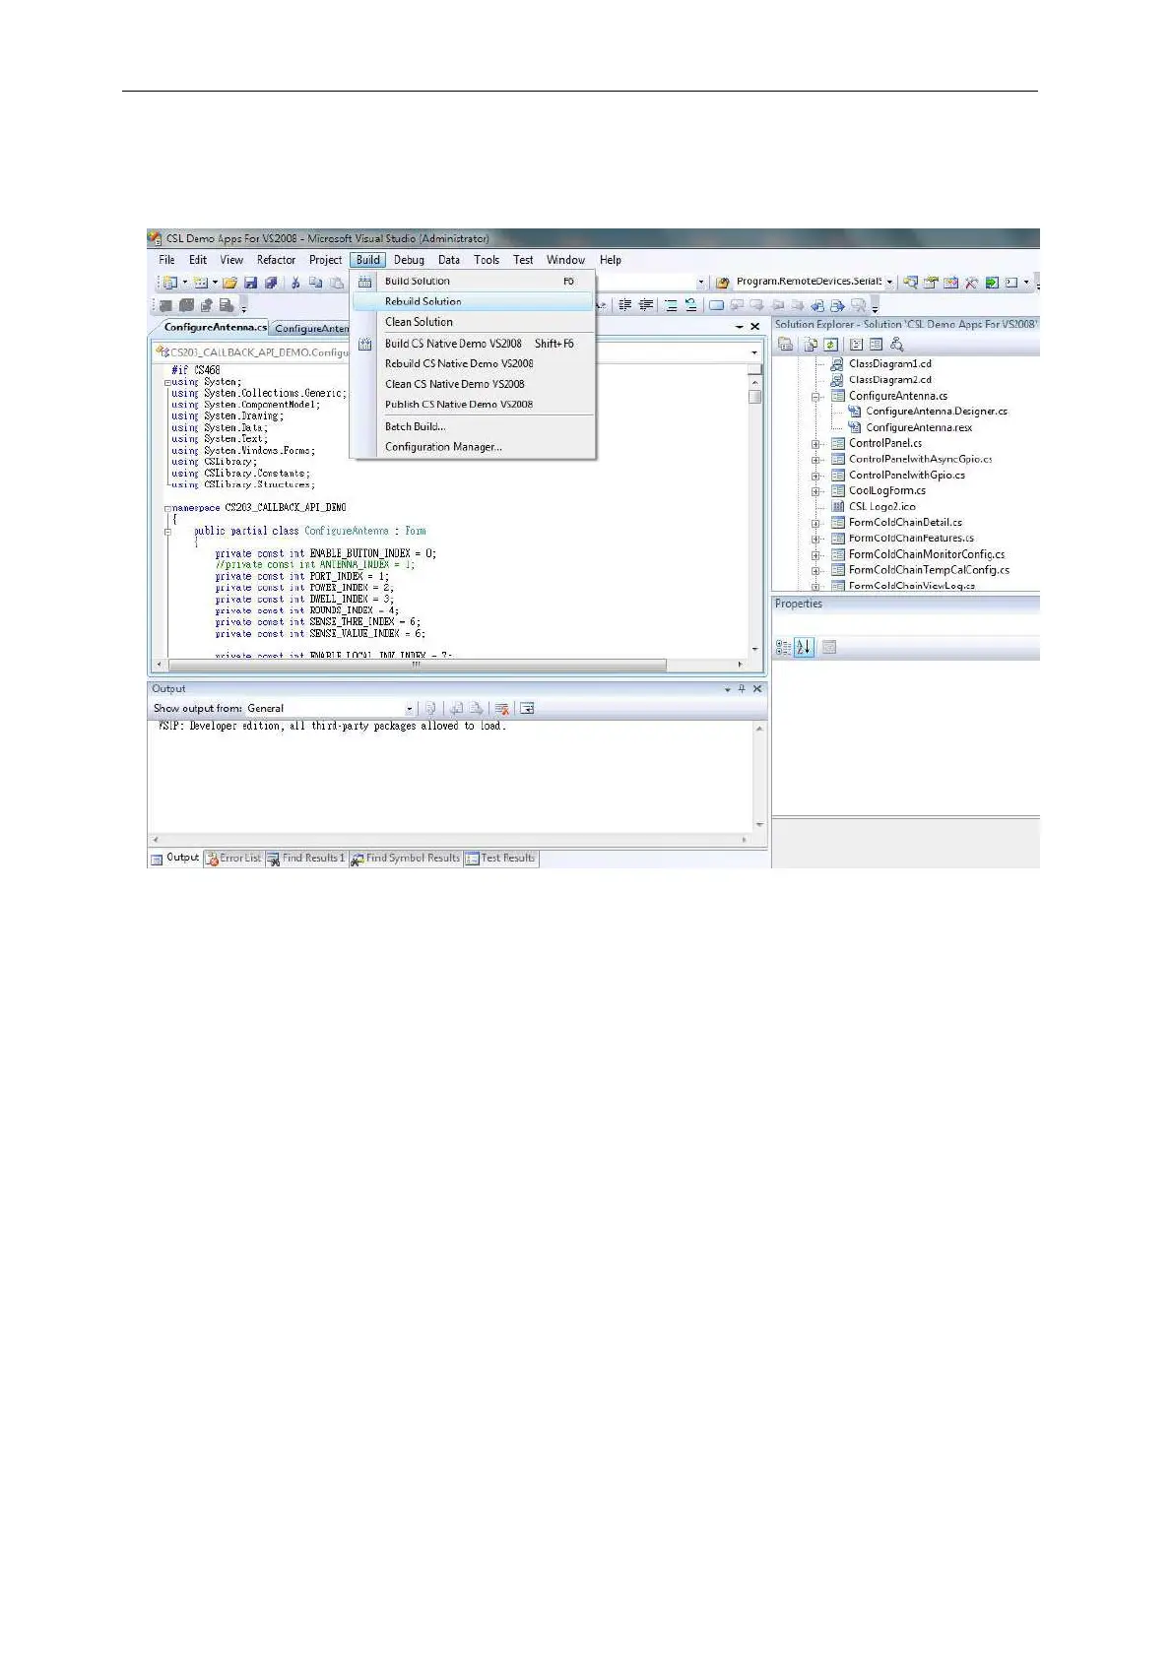This screenshot has width=1173, height=1658.
Task: Sort Properties alphabetically A-Z icon
Action: pyautogui.click(x=805, y=647)
